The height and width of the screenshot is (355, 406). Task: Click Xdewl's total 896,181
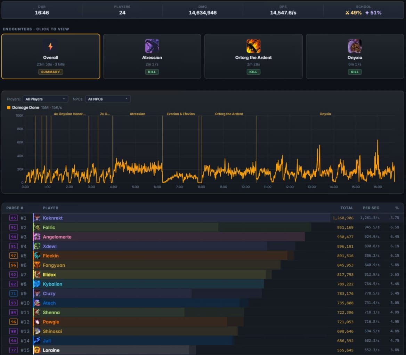[x=345, y=246]
